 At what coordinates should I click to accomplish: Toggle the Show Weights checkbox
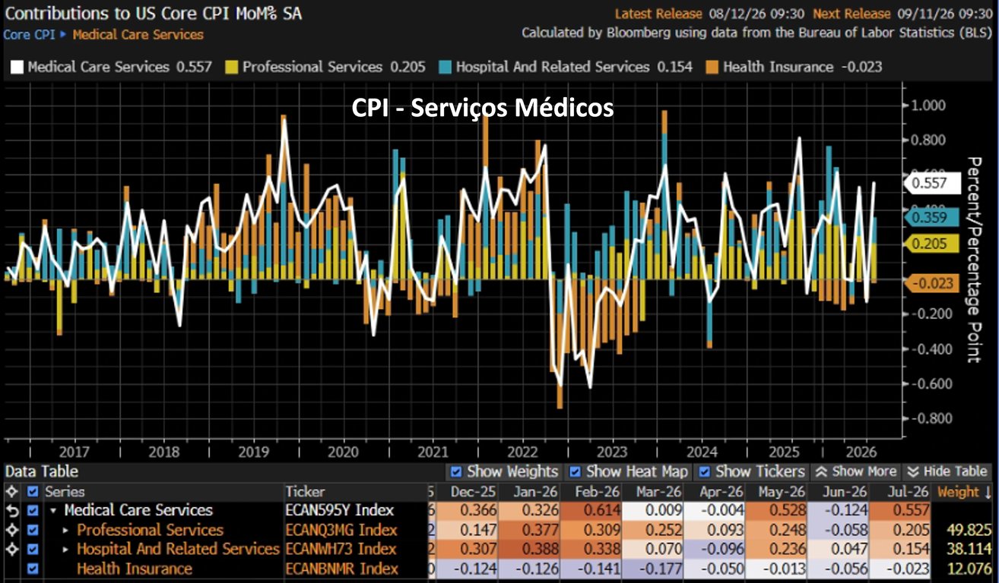point(456,472)
